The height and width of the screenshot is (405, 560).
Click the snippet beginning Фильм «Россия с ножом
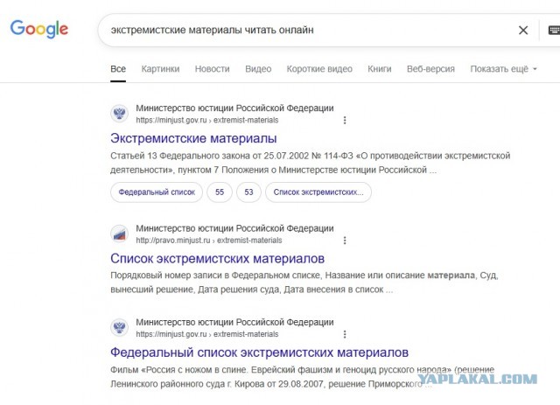[x=302, y=377]
